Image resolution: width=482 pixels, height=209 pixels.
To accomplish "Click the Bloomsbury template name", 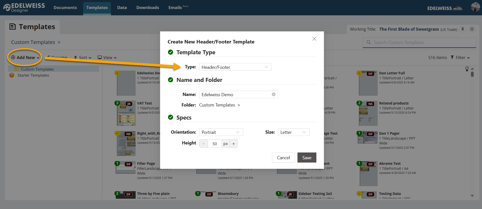I will (x=228, y=194).
